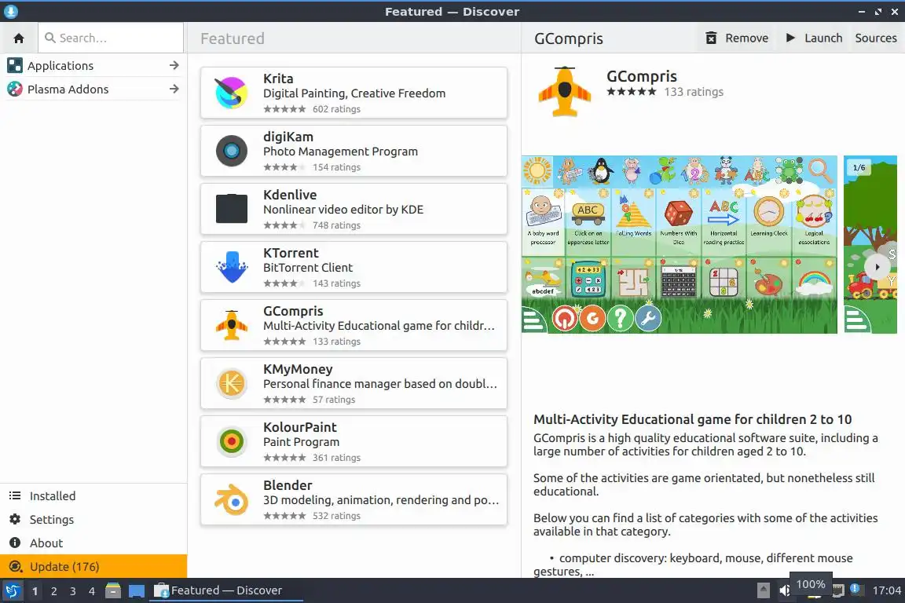Click the show desktop taskbar icon
This screenshot has height=603, width=905.
pyautogui.click(x=136, y=591)
